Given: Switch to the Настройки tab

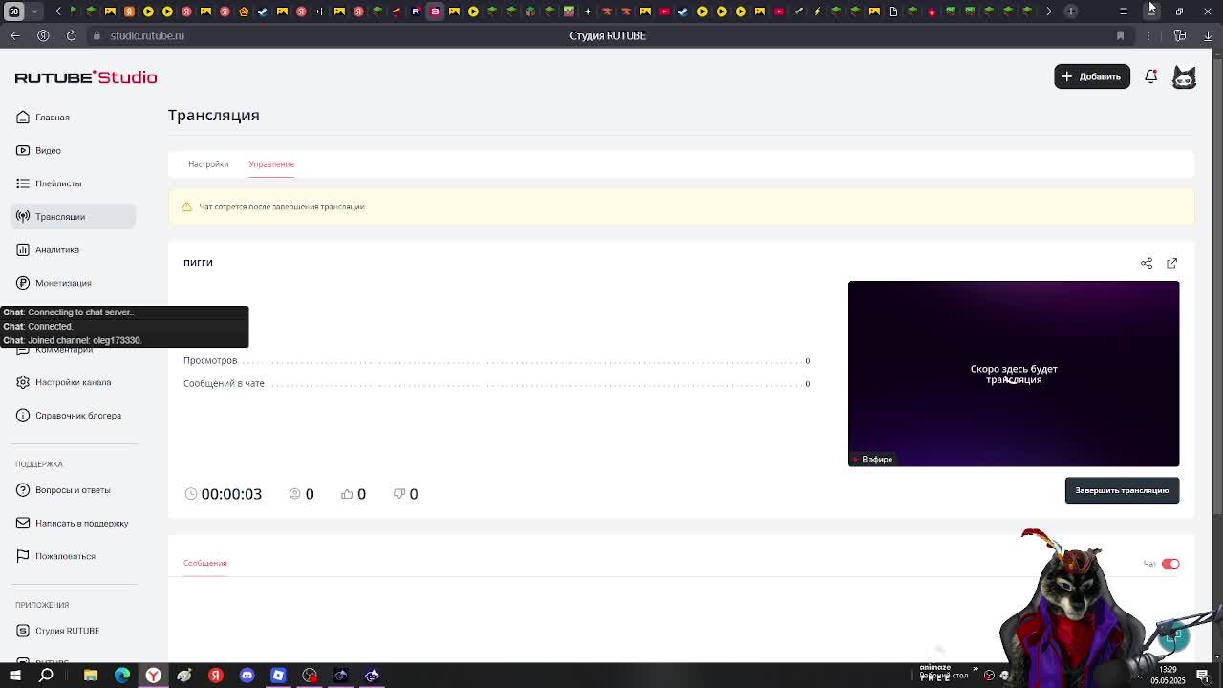Looking at the screenshot, I should (x=208, y=164).
